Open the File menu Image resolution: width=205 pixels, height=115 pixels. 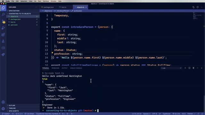[13, 1]
